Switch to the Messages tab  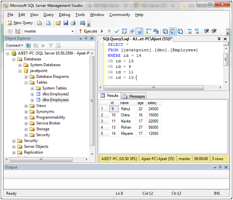coord(134,96)
